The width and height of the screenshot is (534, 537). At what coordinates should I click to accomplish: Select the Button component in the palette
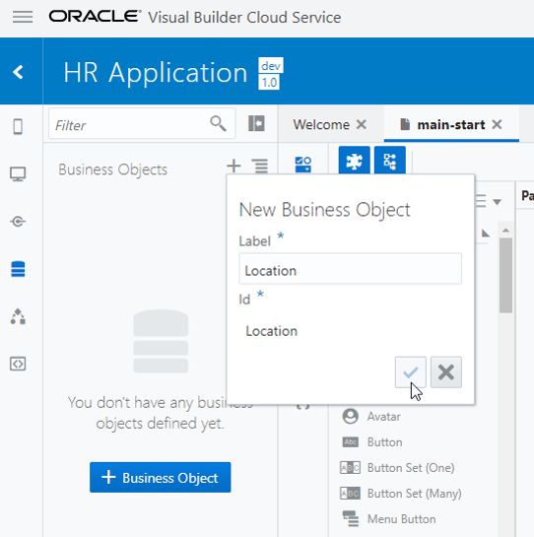pyautogui.click(x=372, y=442)
